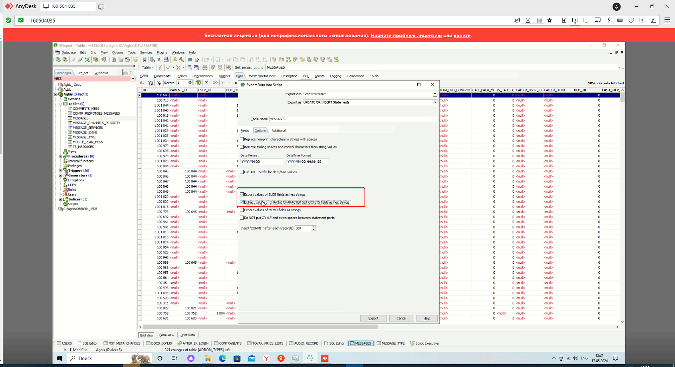This screenshot has height=367, width=675.
Task: Click the red X rollback icon
Action: [x=178, y=67]
